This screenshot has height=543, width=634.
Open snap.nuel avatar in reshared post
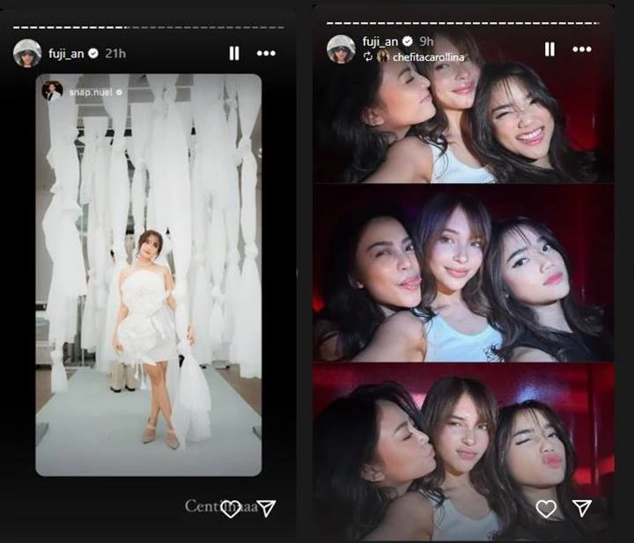[x=52, y=92]
